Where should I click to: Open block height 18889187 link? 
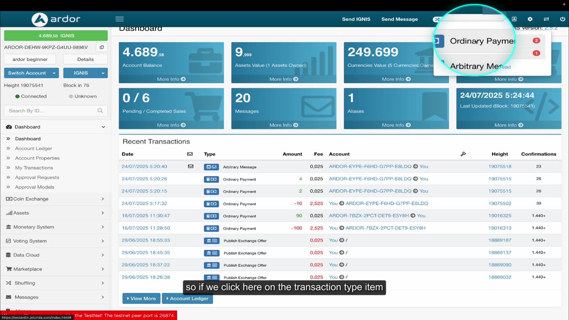coord(500,240)
